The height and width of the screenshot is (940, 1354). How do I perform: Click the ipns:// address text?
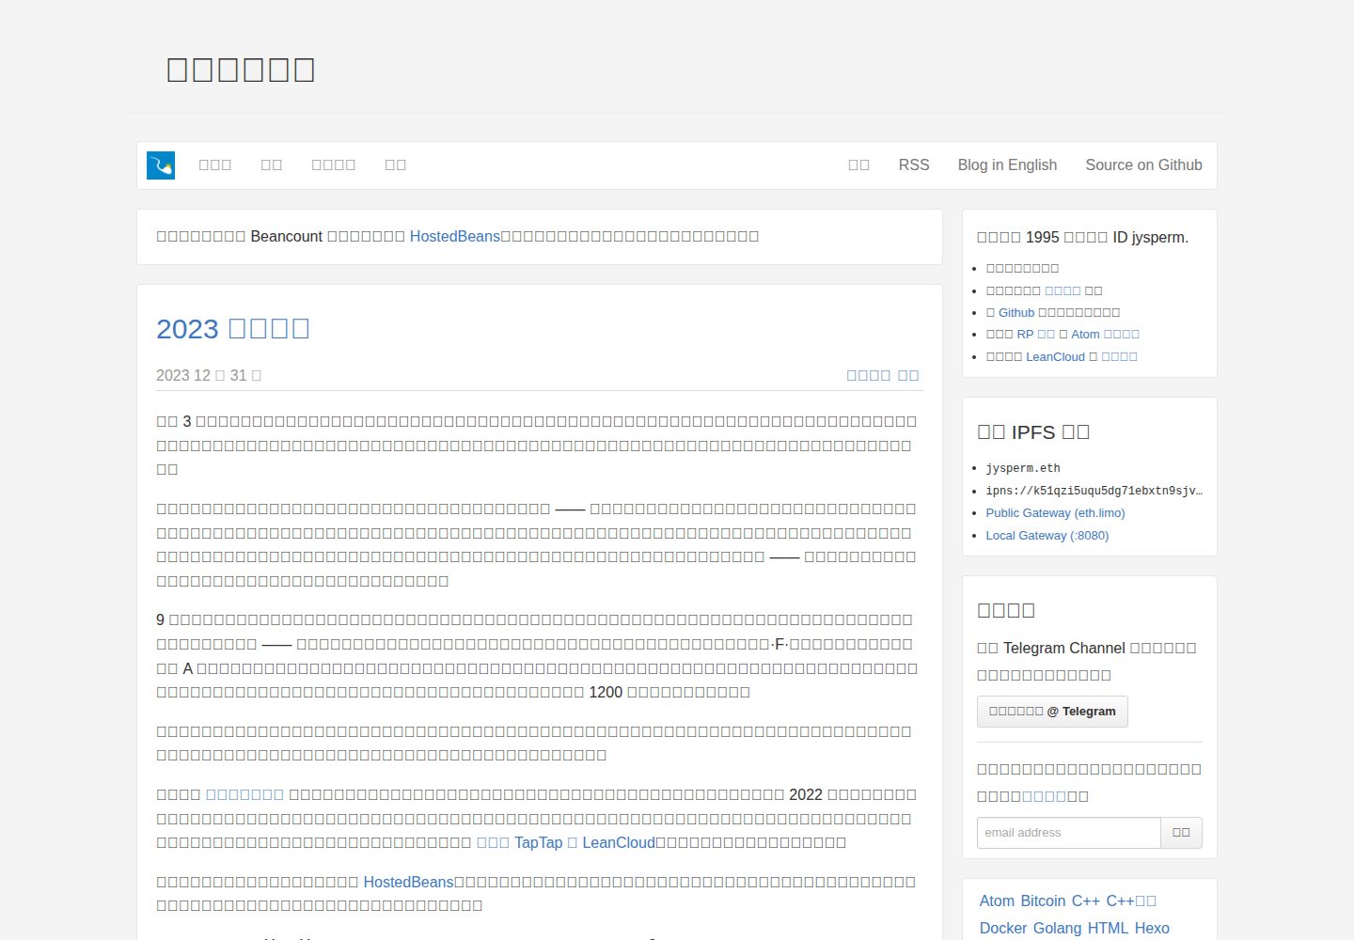click(x=1094, y=491)
